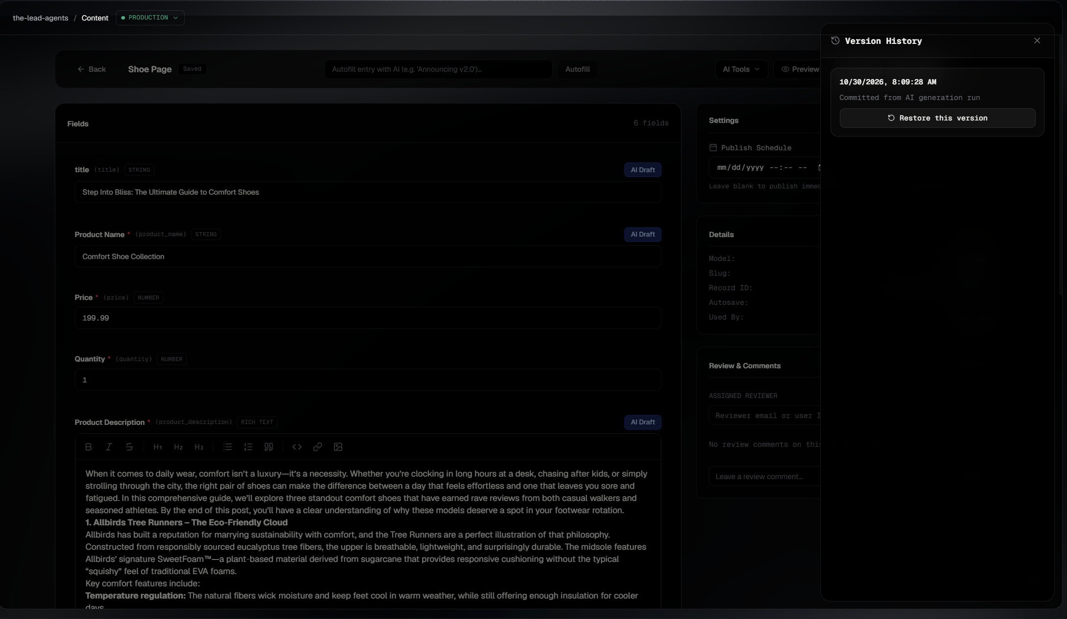Click the Product Name input field
The width and height of the screenshot is (1067, 619).
click(x=368, y=257)
